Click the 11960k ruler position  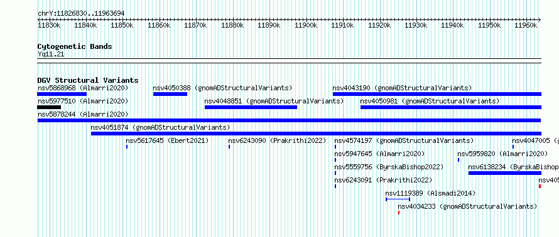click(x=526, y=25)
